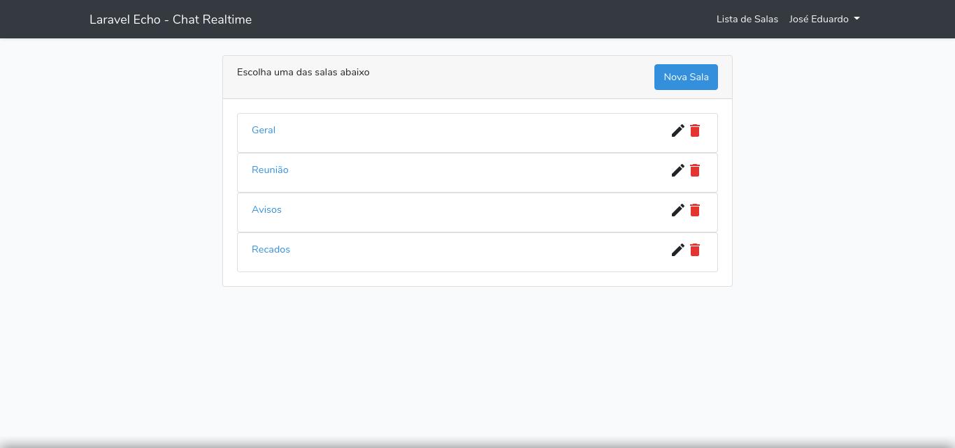Edit the Reunião room with pencil icon
This screenshot has height=448, width=955.
pyautogui.click(x=678, y=170)
